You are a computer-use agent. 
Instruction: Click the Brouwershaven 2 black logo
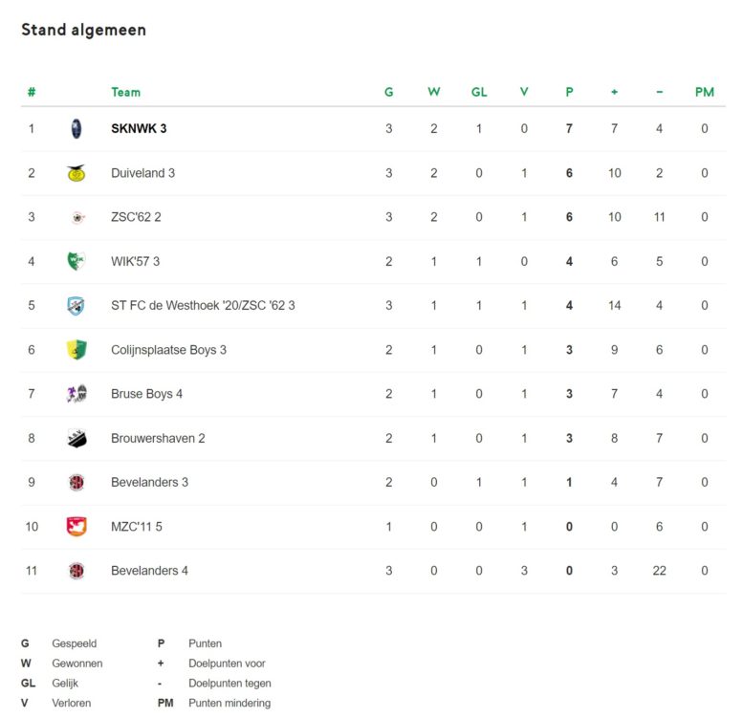(76, 439)
